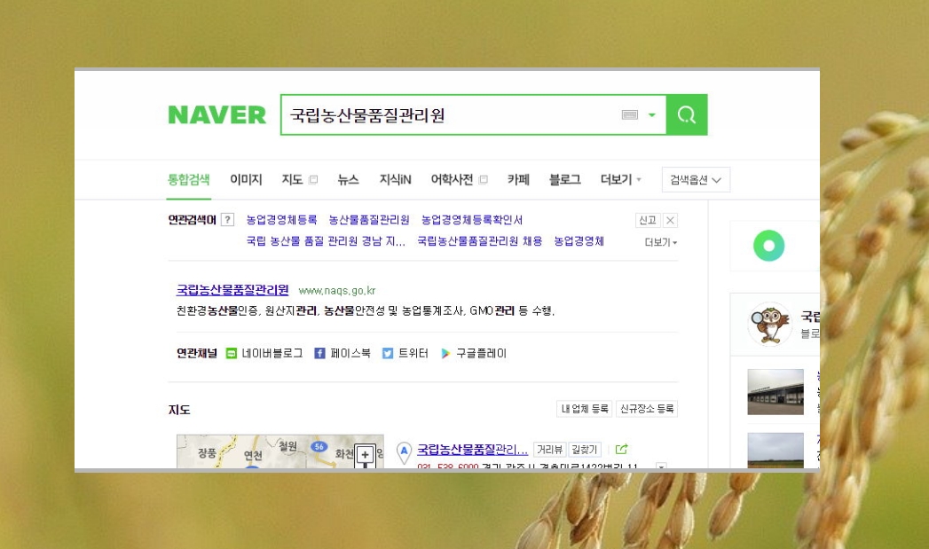Image resolution: width=929 pixels, height=549 pixels.
Task: Click the 신고 button
Action: point(648,220)
